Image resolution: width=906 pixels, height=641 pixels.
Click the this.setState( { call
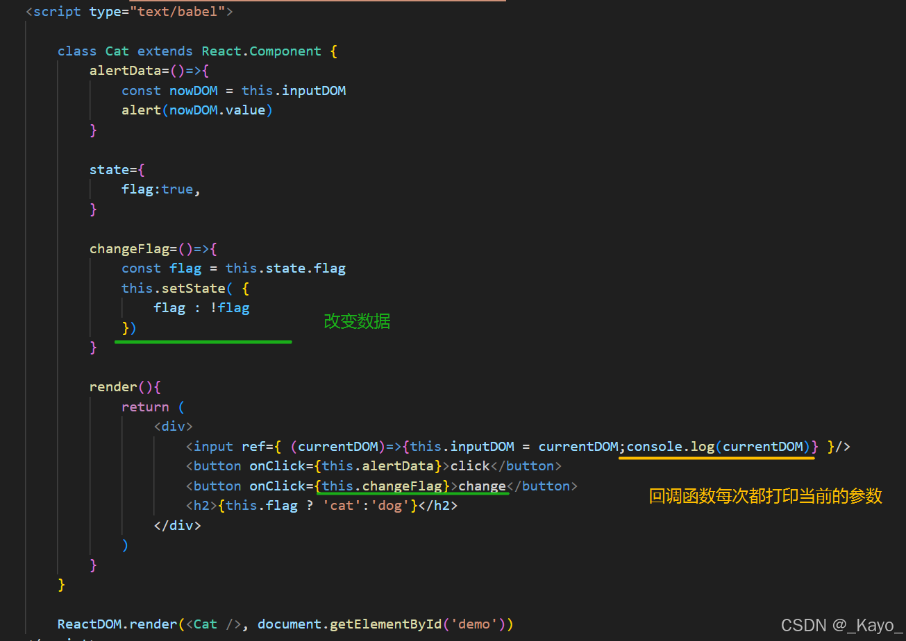185,288
